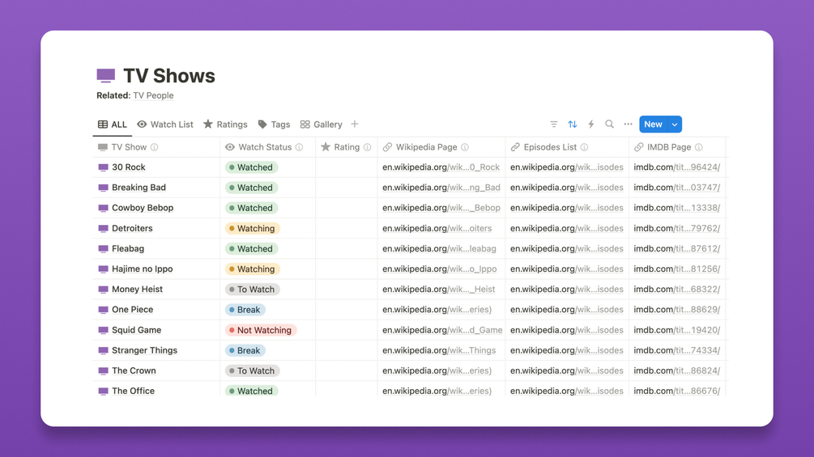Switch to the Watch List tab
Viewport: 814px width, 457px height.
point(165,125)
